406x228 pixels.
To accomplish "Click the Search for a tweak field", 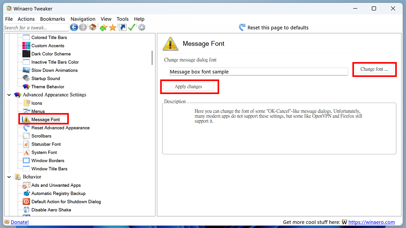I will click(36, 28).
